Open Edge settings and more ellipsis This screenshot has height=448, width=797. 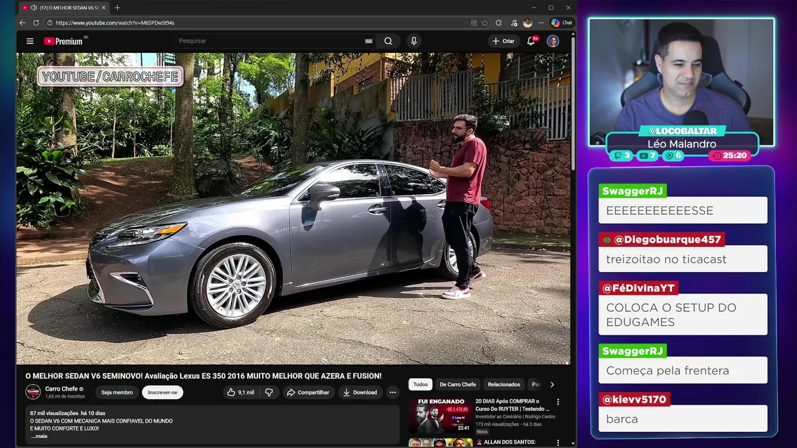coord(540,22)
